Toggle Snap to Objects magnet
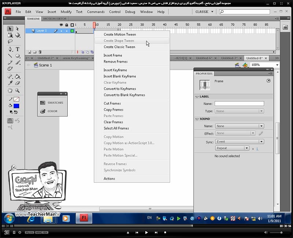Image resolution: width=293 pixels, height=238 pixels. pyautogui.click(x=10, y=121)
